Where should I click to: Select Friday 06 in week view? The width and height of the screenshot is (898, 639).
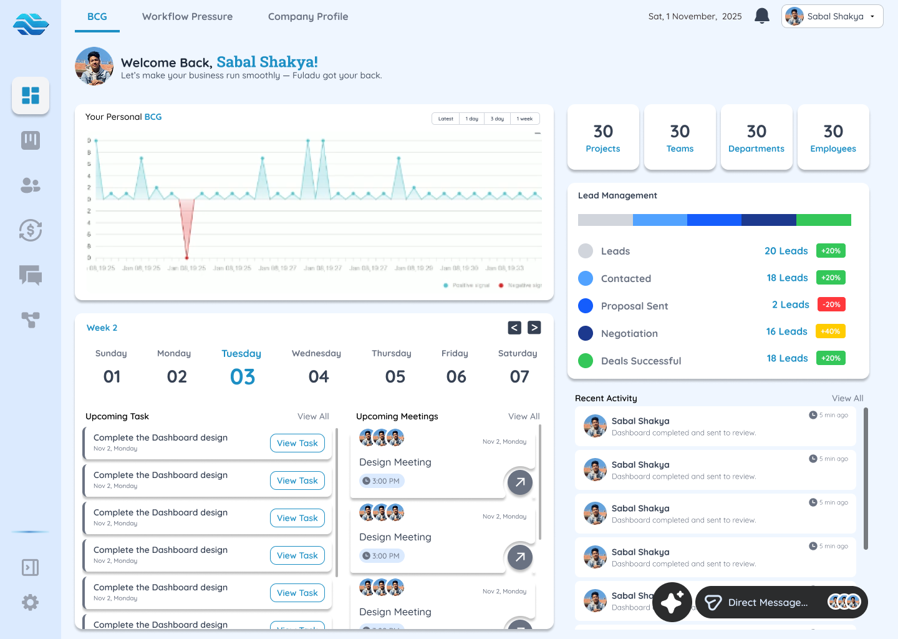pos(455,367)
